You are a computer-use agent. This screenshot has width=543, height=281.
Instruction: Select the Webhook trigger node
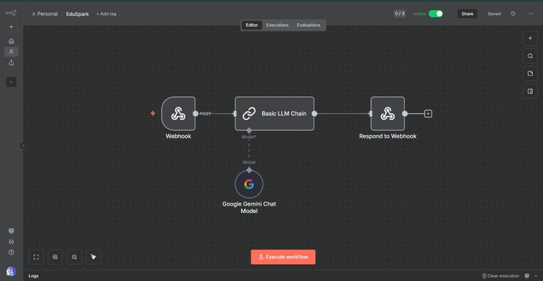[179, 114]
